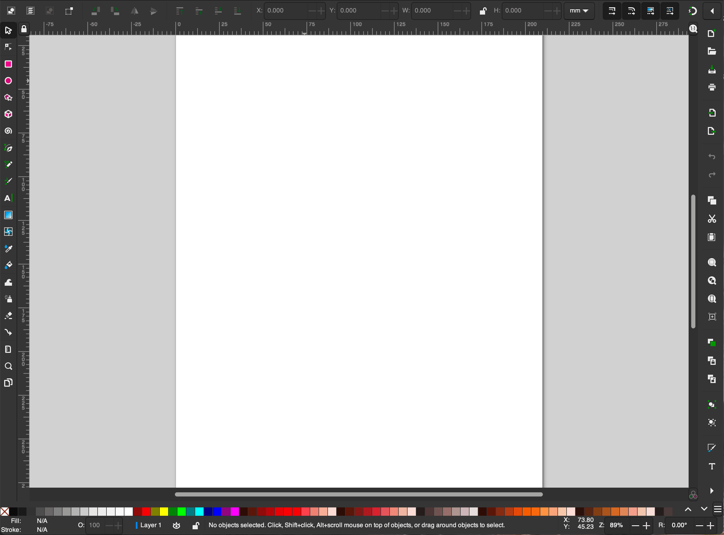
Task: Click the Import file icon
Action: point(712,113)
